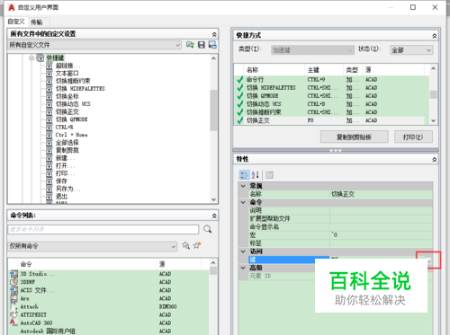
Task: Click the 快捷键 keyboard node icon
Action: click(40, 57)
